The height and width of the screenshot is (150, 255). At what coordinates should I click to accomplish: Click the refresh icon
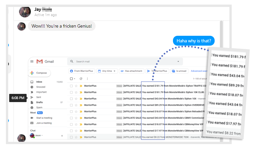(81, 79)
